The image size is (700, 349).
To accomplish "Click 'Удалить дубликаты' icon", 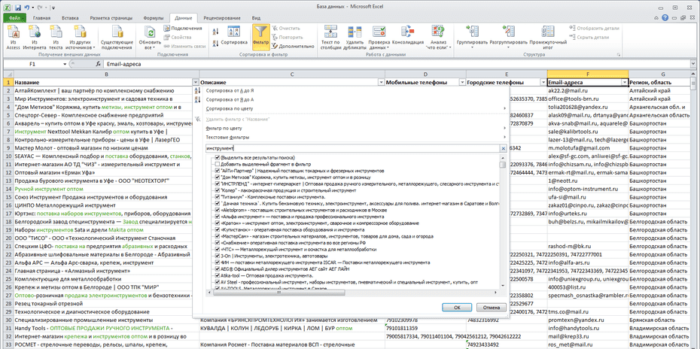I will [354, 32].
